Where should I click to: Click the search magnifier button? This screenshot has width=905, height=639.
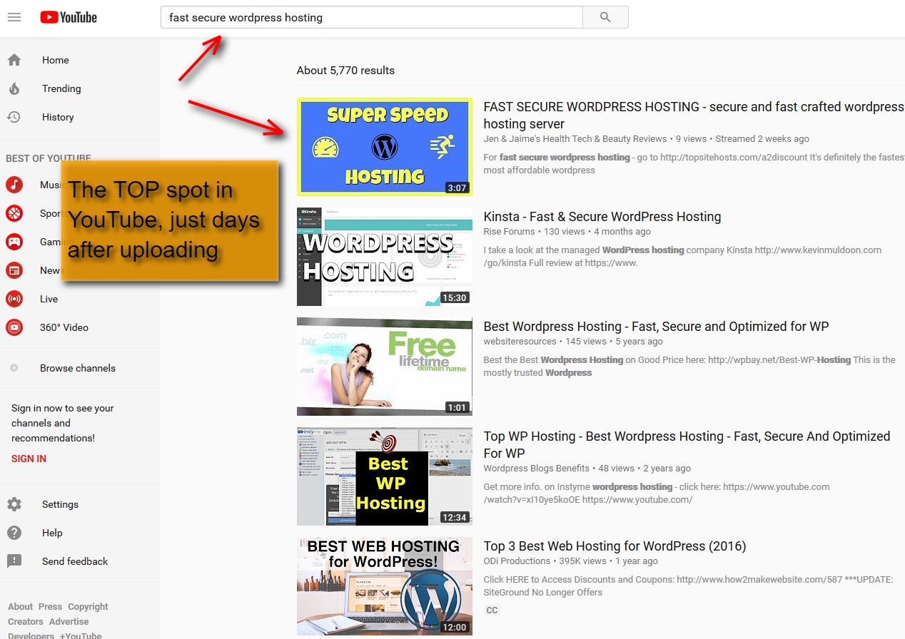click(605, 17)
